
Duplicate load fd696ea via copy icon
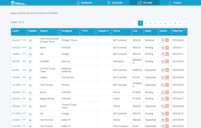(163, 106)
